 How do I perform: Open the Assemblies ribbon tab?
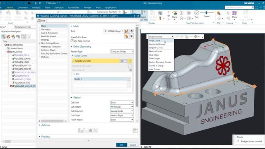pos(74,7)
